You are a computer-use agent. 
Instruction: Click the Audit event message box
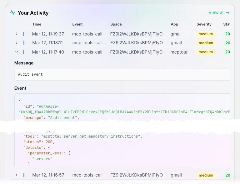pos(122,74)
